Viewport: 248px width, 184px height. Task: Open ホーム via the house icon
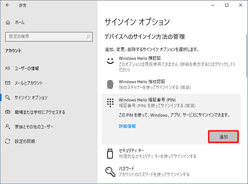8,22
